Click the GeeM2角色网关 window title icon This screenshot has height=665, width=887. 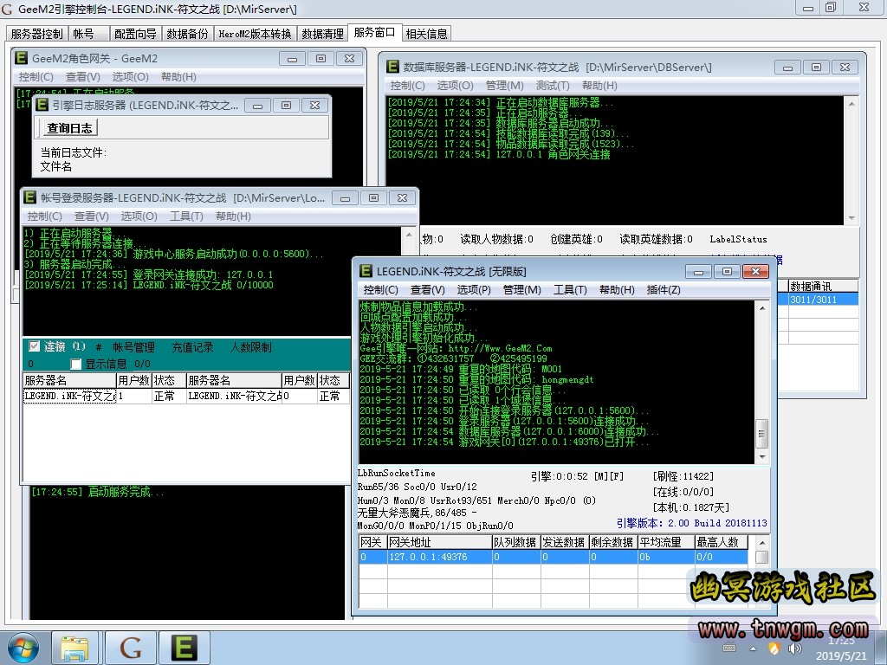[22, 58]
